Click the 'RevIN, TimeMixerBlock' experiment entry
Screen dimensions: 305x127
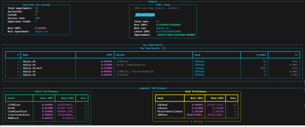coord(130,65)
